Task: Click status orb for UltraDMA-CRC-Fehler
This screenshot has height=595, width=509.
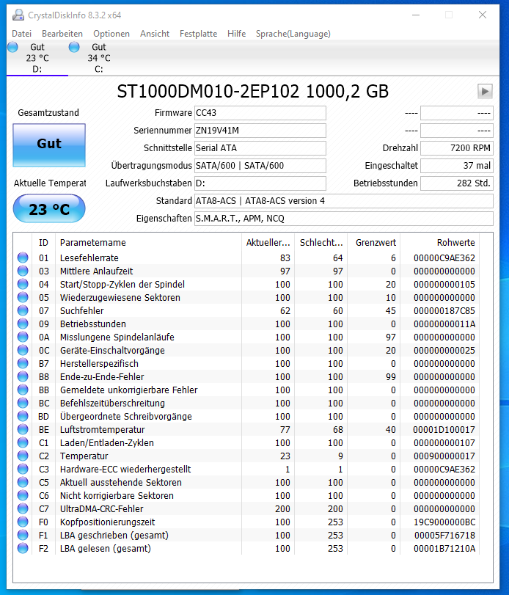Action: click(23, 508)
